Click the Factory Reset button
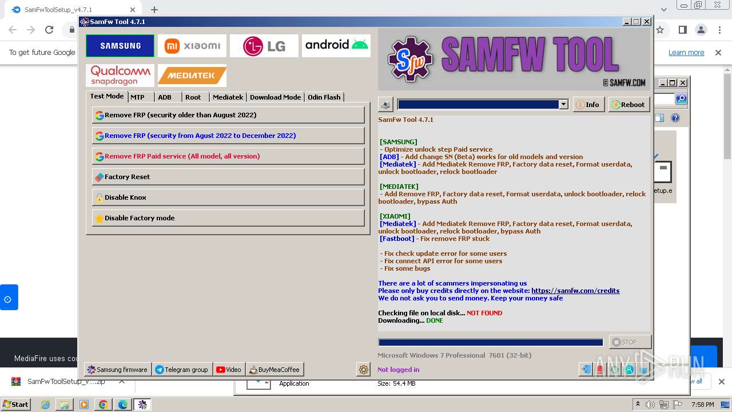The image size is (732, 412). pyautogui.click(x=228, y=177)
